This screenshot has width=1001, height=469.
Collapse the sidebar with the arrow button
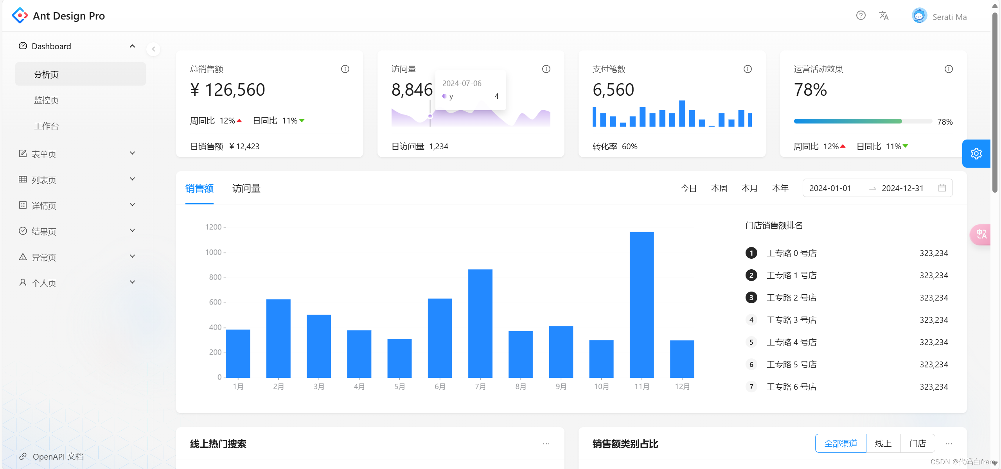tap(153, 49)
